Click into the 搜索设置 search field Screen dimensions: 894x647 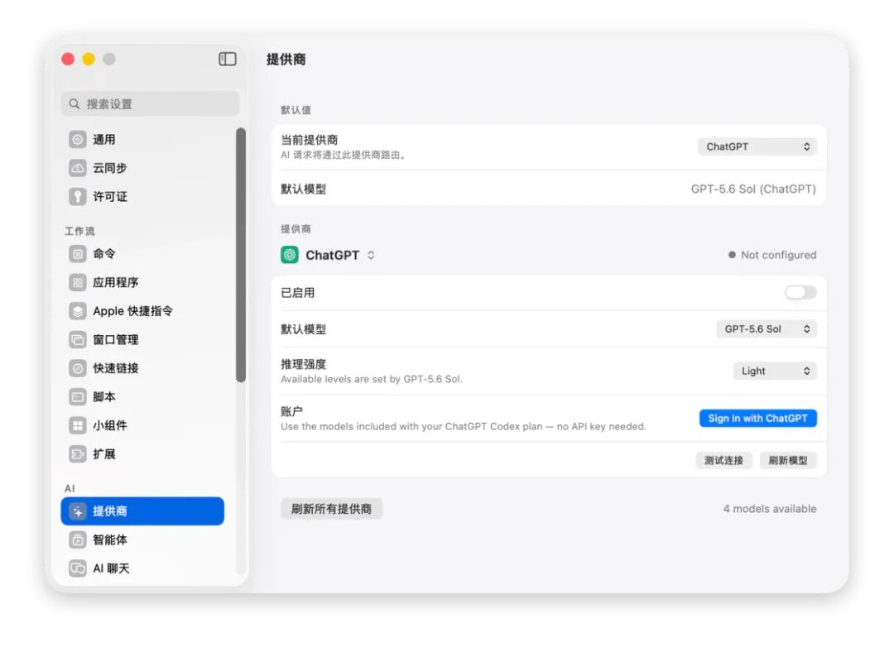pos(151,103)
